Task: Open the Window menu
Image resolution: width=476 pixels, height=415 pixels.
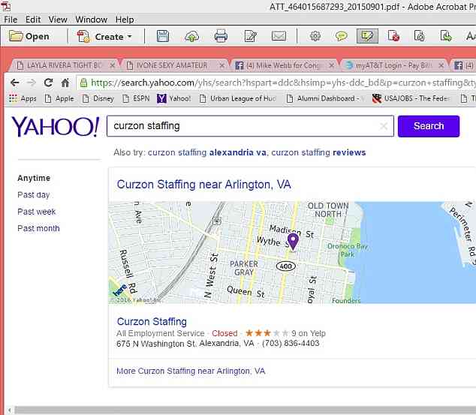Action: pos(92,20)
